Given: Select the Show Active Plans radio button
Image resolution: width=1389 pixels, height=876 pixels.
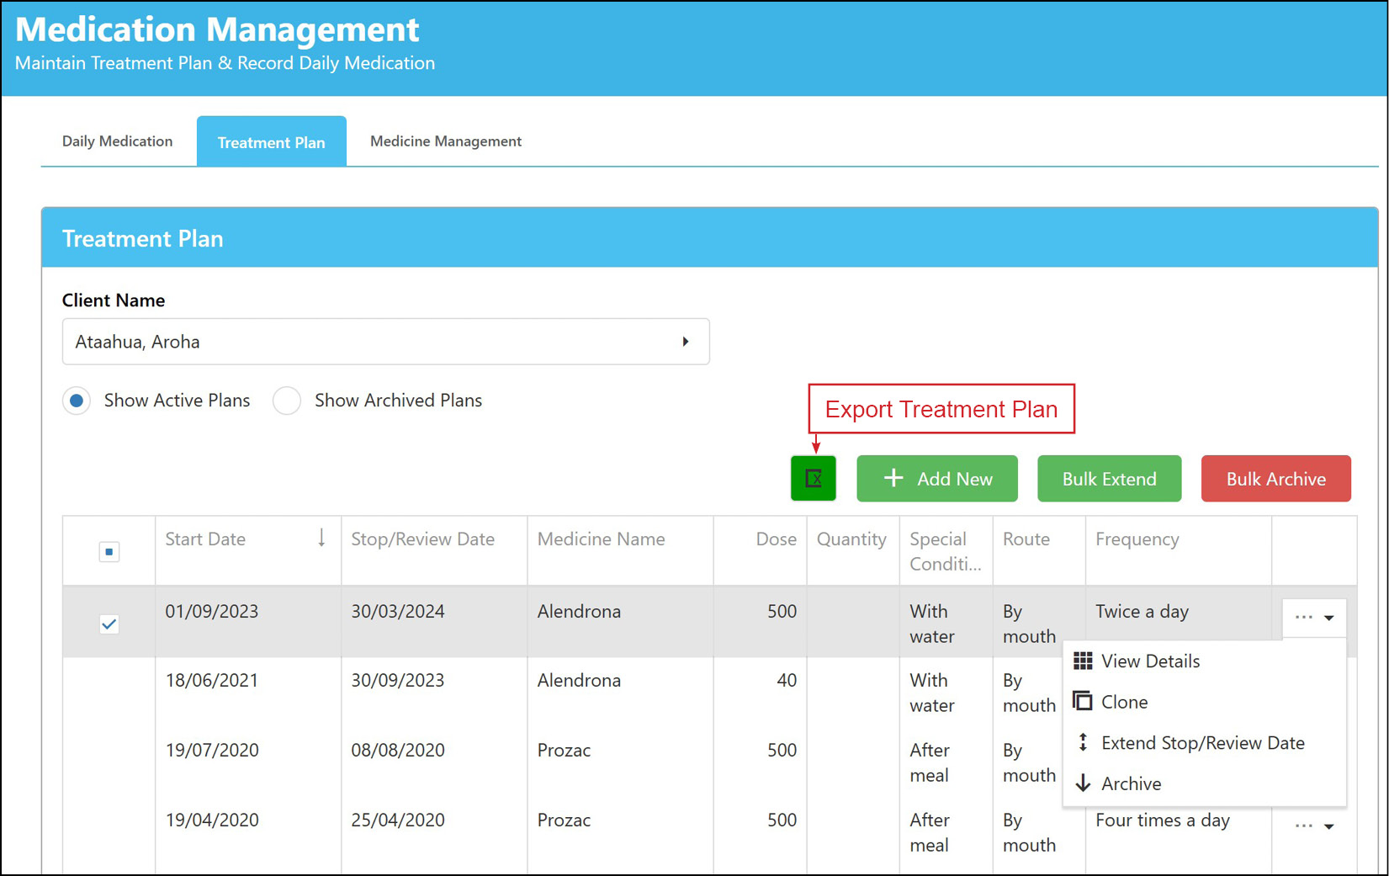Looking at the screenshot, I should pyautogui.click(x=77, y=401).
